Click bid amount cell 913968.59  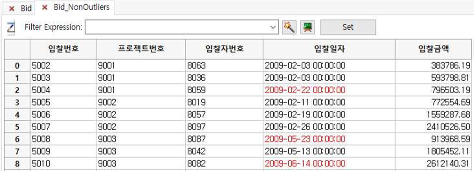[433, 139]
